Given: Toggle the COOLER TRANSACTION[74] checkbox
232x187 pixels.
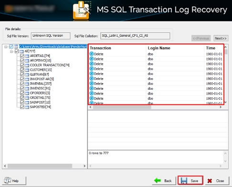Looking at the screenshot, I should click(22, 65).
